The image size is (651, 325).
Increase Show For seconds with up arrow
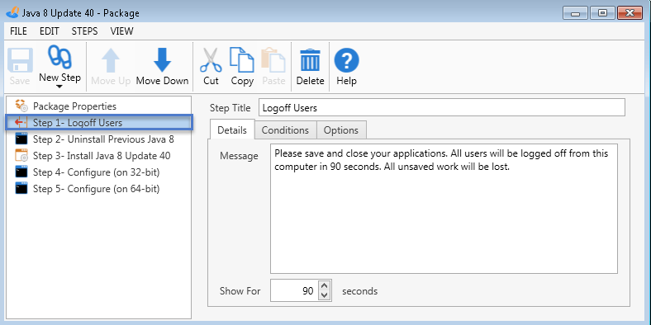click(325, 285)
